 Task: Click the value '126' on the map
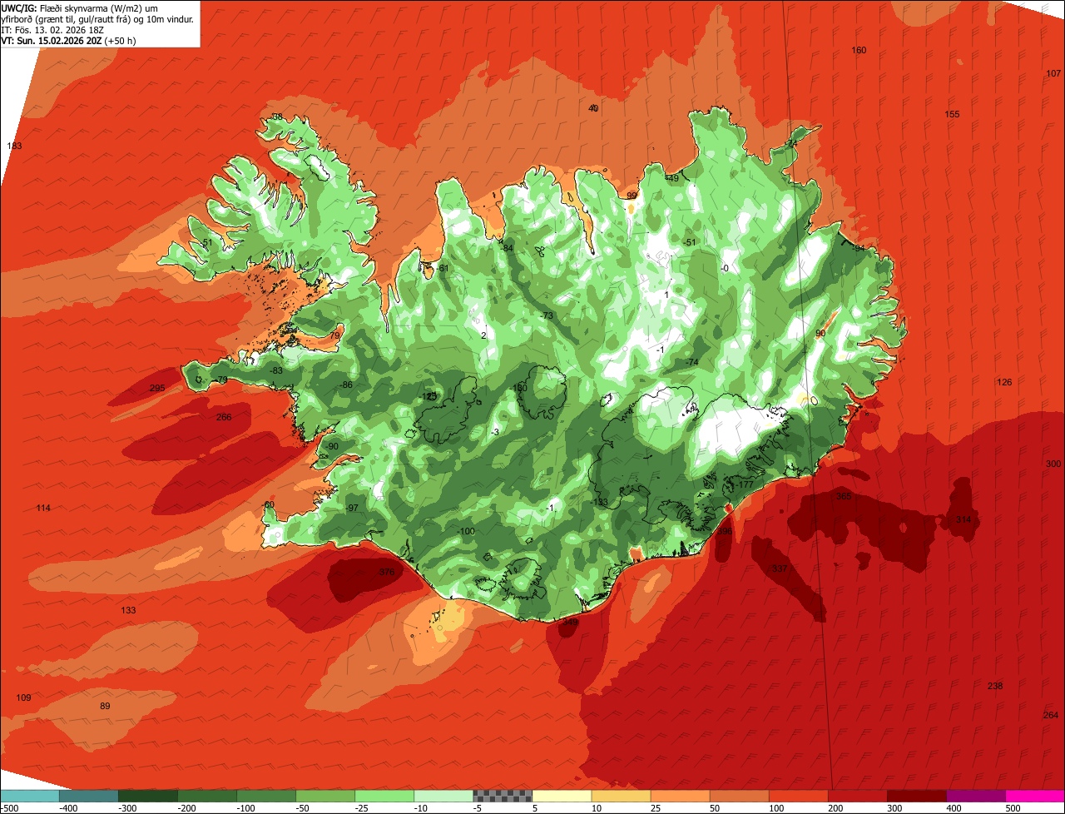pyautogui.click(x=1005, y=382)
